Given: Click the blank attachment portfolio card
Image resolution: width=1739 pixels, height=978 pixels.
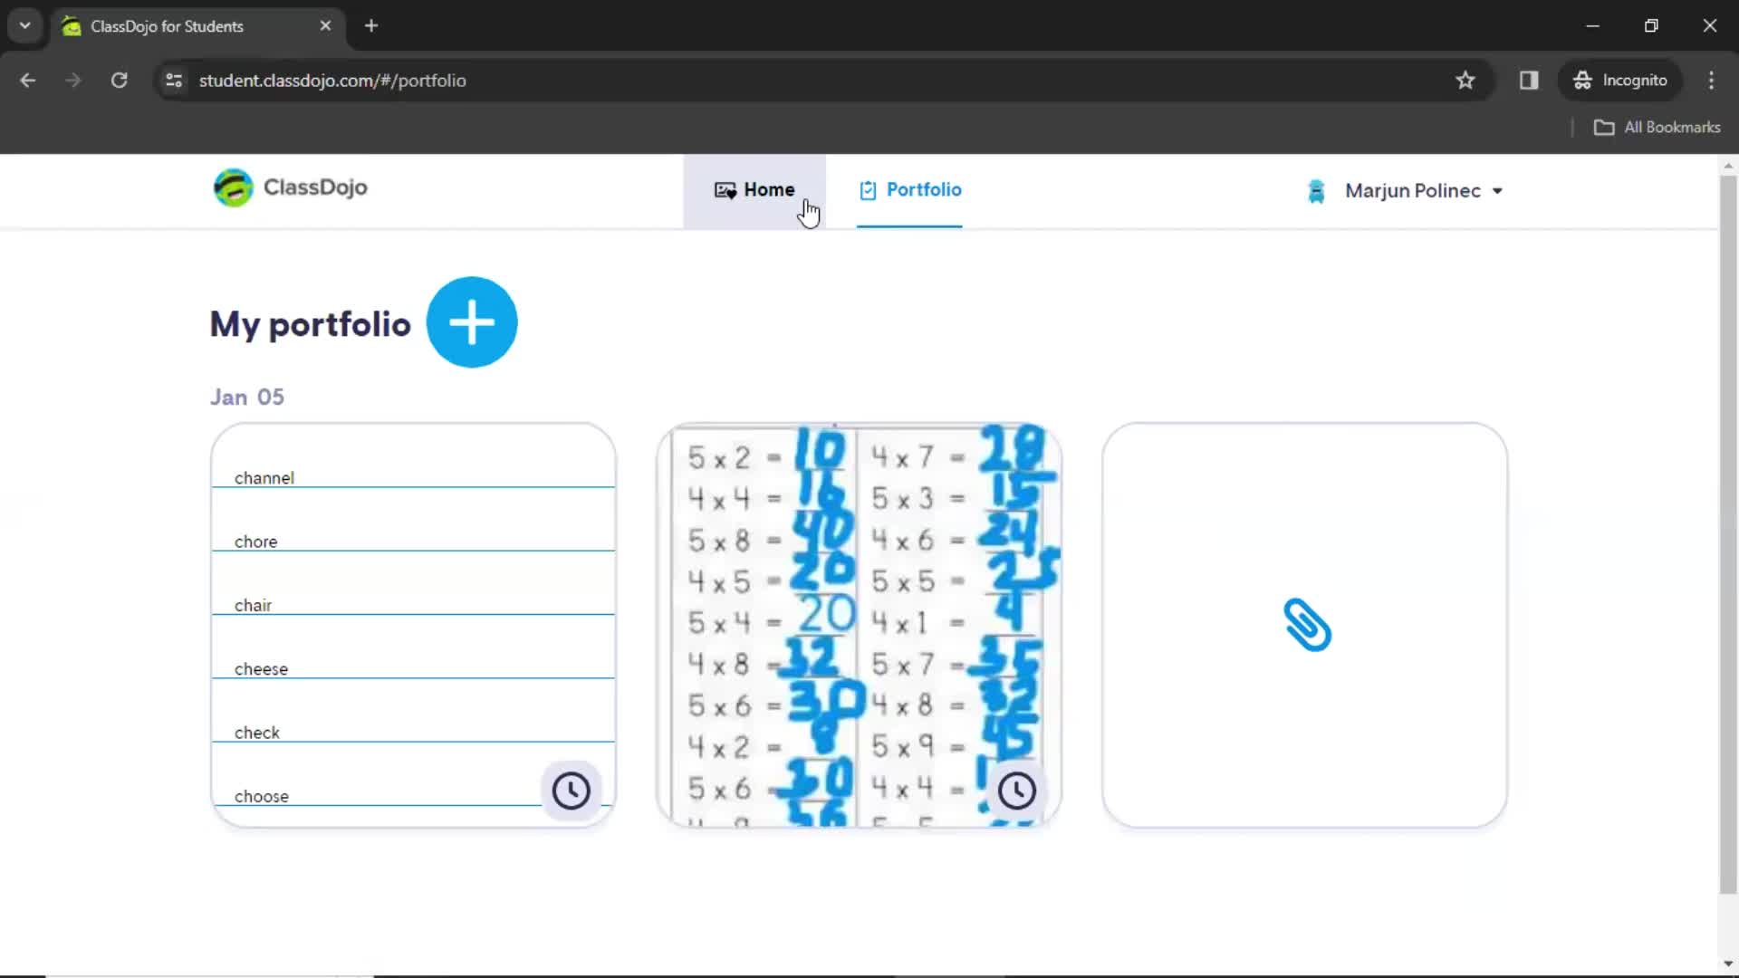Looking at the screenshot, I should pyautogui.click(x=1304, y=625).
